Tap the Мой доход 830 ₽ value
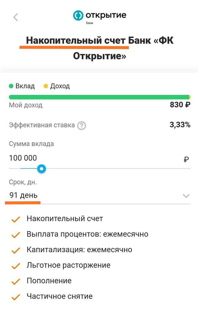 coord(180,105)
